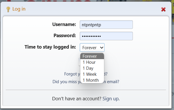Click the button partly hidden behind the dropdown list

click(79, 62)
